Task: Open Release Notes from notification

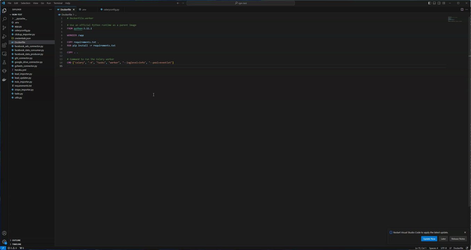Action: click(x=458, y=239)
